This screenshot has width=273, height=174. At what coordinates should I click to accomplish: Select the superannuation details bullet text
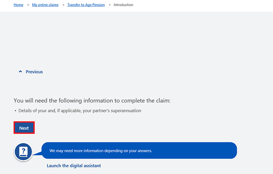80,111
